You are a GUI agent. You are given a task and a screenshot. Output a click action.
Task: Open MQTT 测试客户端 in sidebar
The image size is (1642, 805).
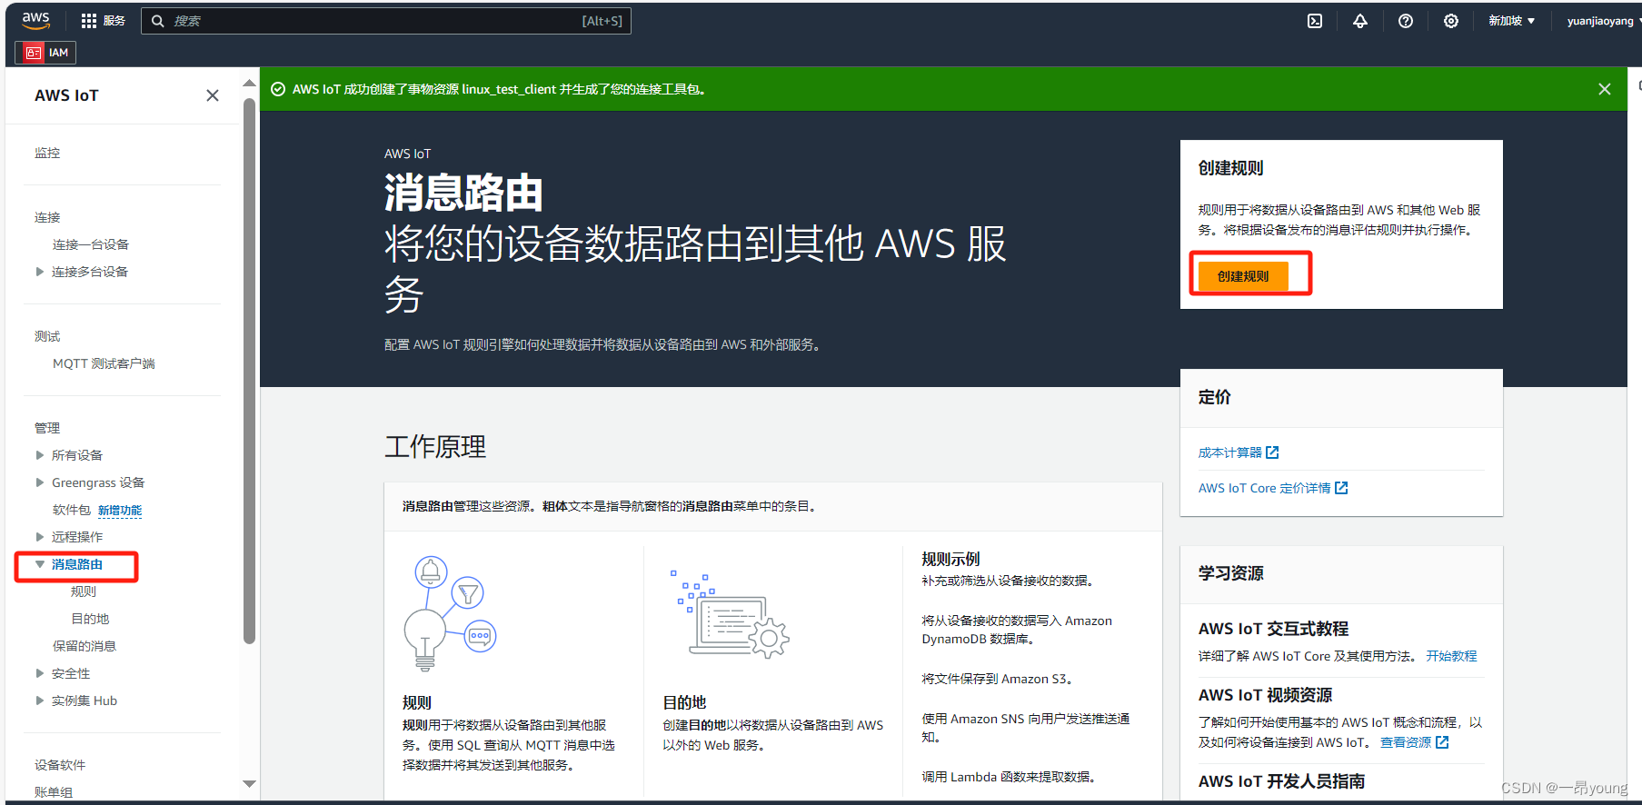[x=104, y=363]
